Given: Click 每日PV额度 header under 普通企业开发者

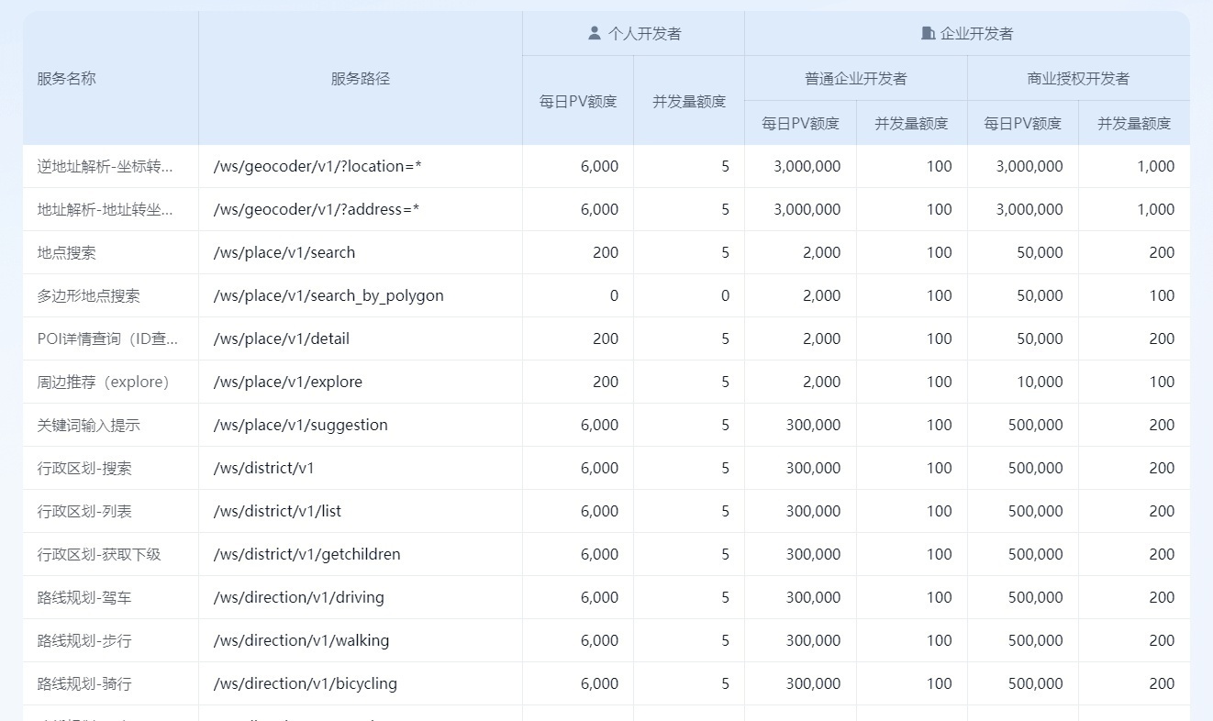Looking at the screenshot, I should (801, 123).
